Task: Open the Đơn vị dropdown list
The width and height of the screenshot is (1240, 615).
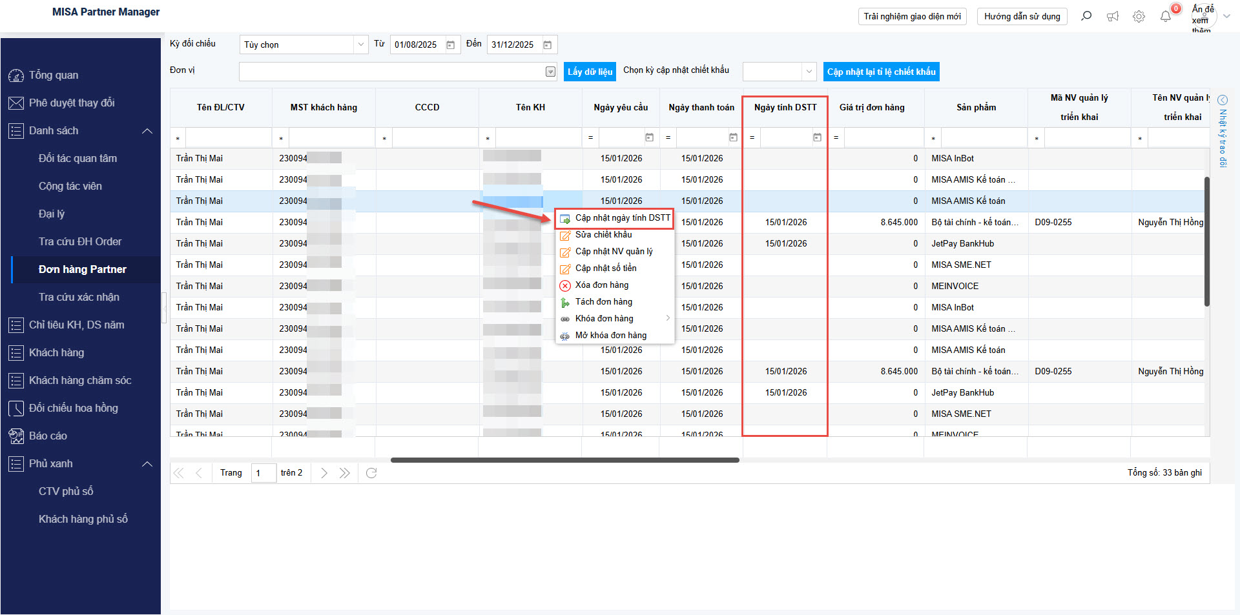Action: (550, 72)
